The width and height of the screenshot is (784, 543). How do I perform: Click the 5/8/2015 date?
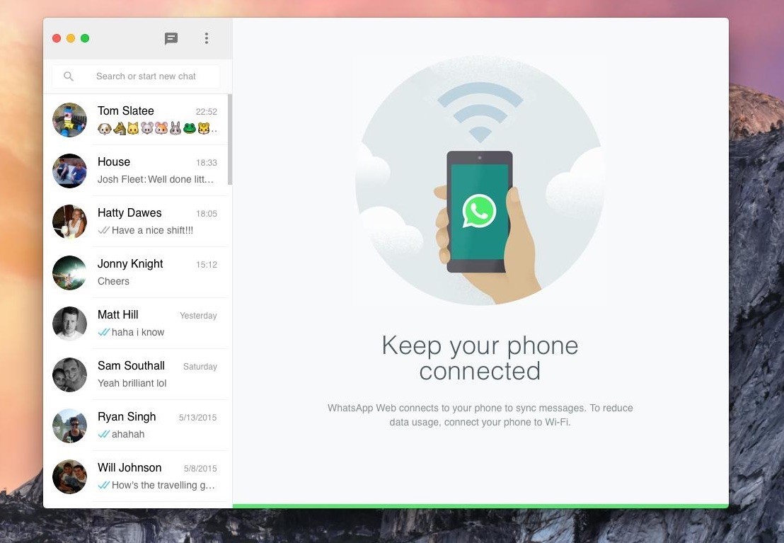200,469
